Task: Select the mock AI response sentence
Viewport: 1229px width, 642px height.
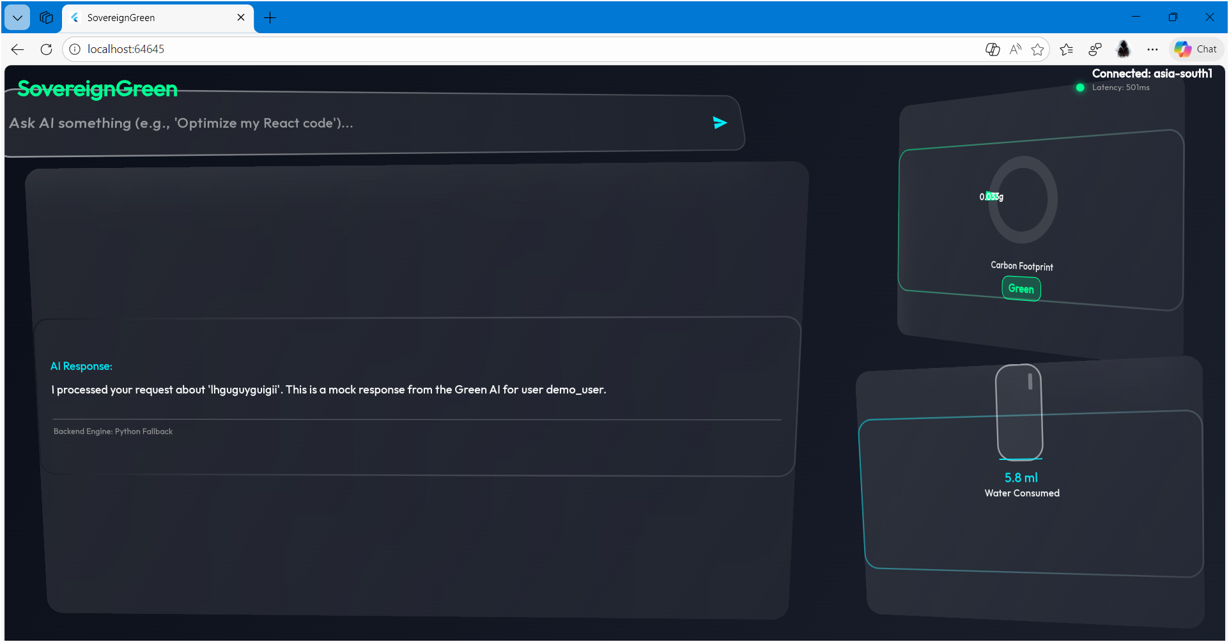Action: [329, 390]
